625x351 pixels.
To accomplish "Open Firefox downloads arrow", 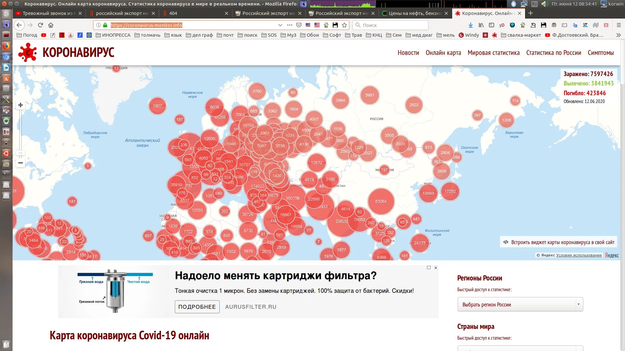I will coord(470,25).
